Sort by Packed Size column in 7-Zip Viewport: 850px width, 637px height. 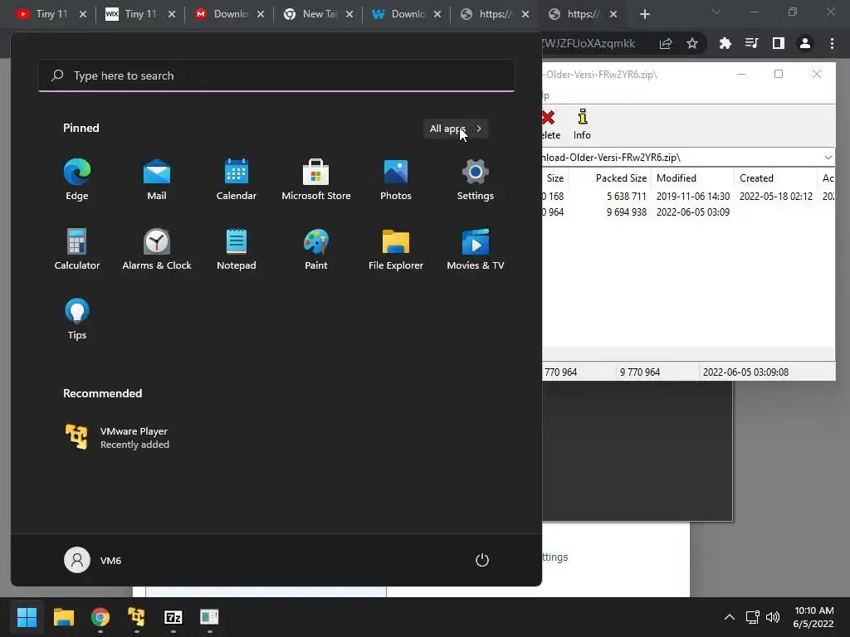612,178
